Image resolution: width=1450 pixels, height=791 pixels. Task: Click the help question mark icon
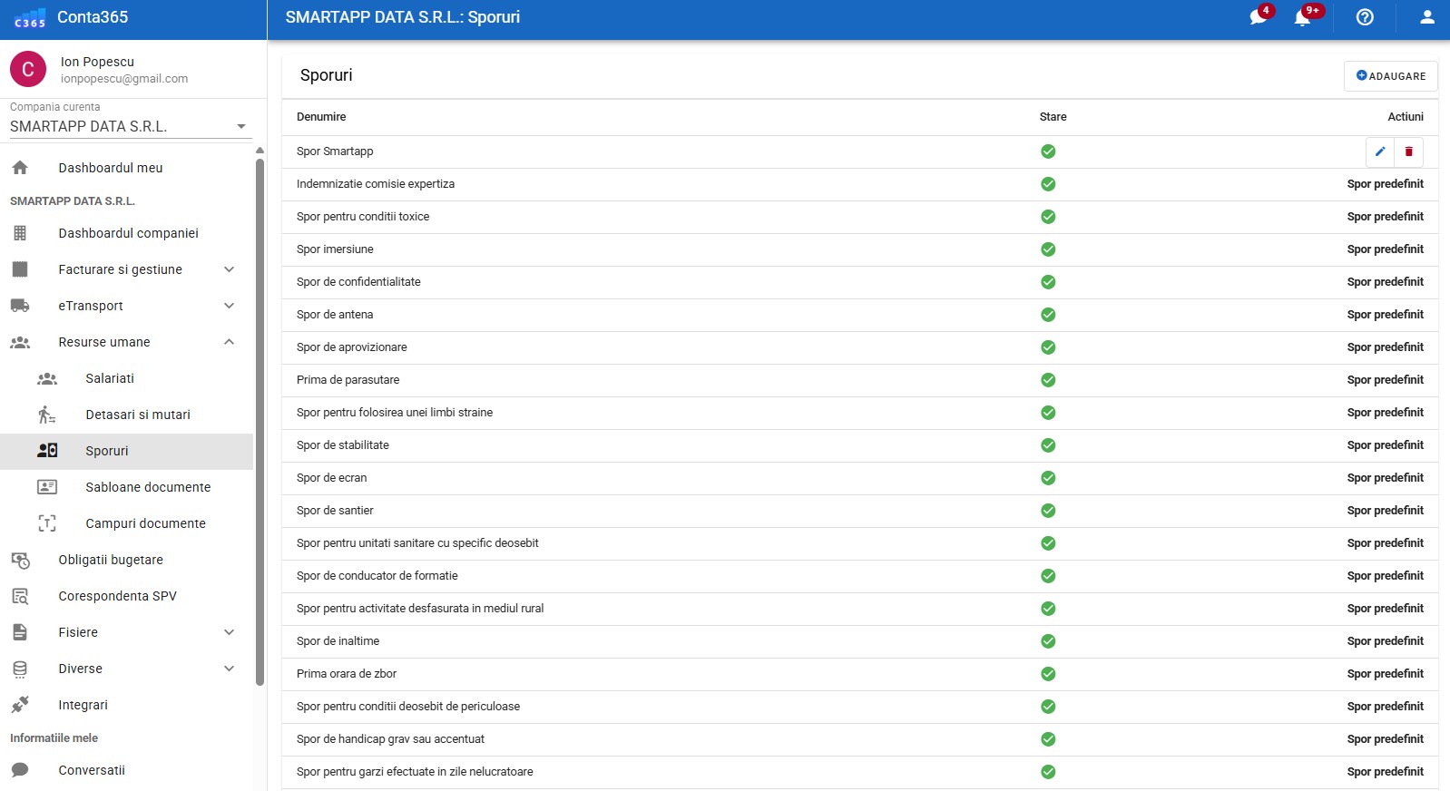(x=1365, y=17)
